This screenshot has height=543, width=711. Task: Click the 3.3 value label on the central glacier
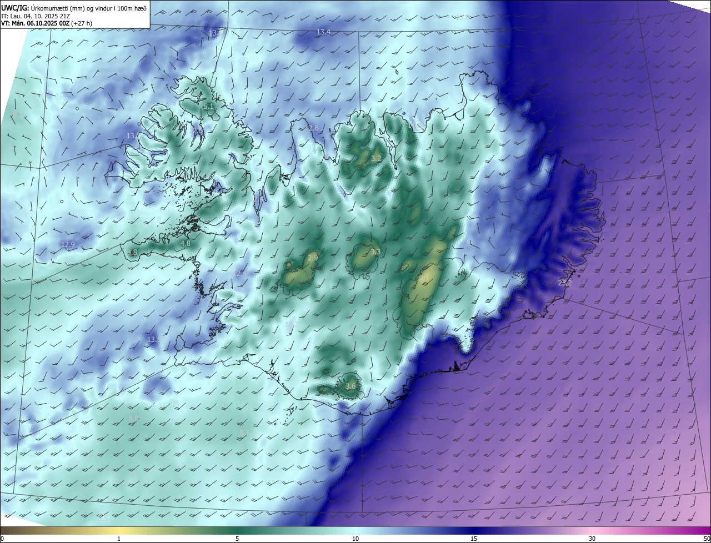pos(375,252)
